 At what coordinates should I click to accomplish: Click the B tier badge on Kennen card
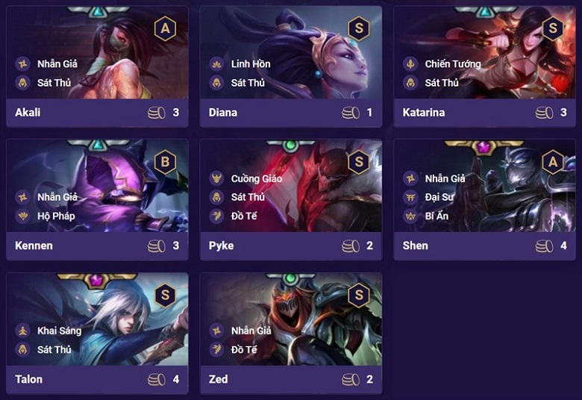165,162
